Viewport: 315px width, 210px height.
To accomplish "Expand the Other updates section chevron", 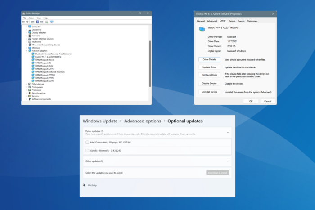I will pos(228,161).
